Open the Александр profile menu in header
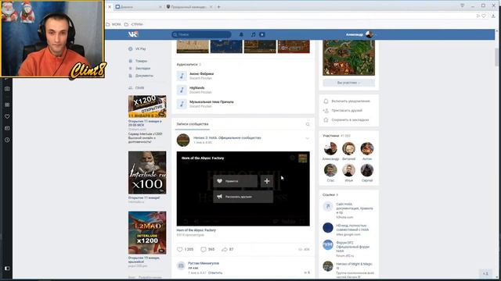 coord(361,34)
